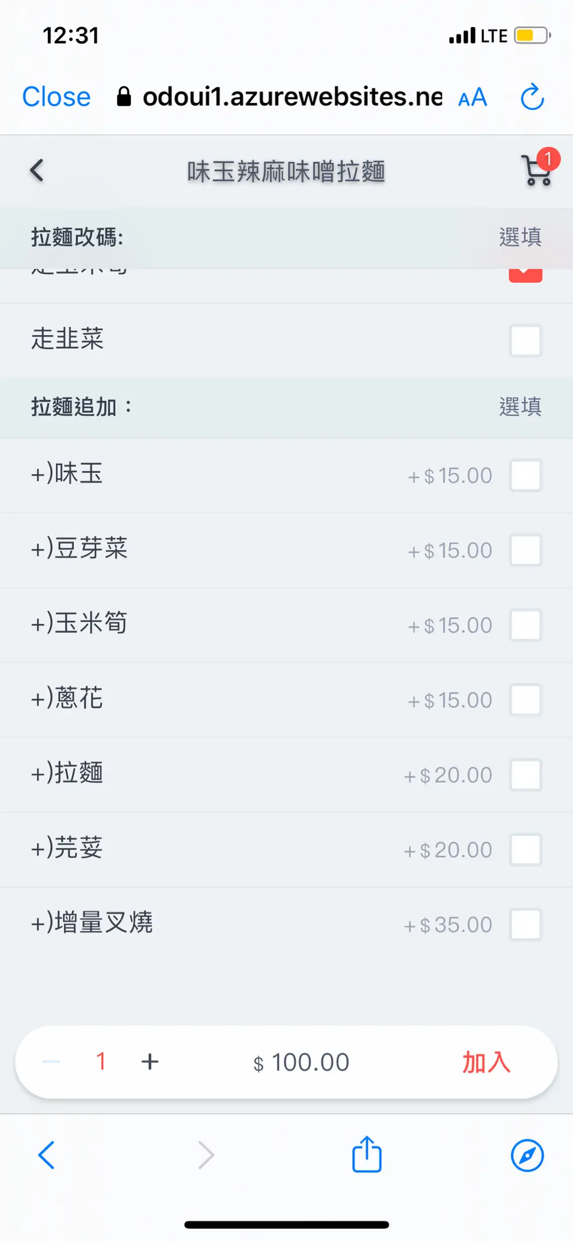
Task: Tick the +)味玉 add-on checkbox
Action: pyautogui.click(x=525, y=476)
